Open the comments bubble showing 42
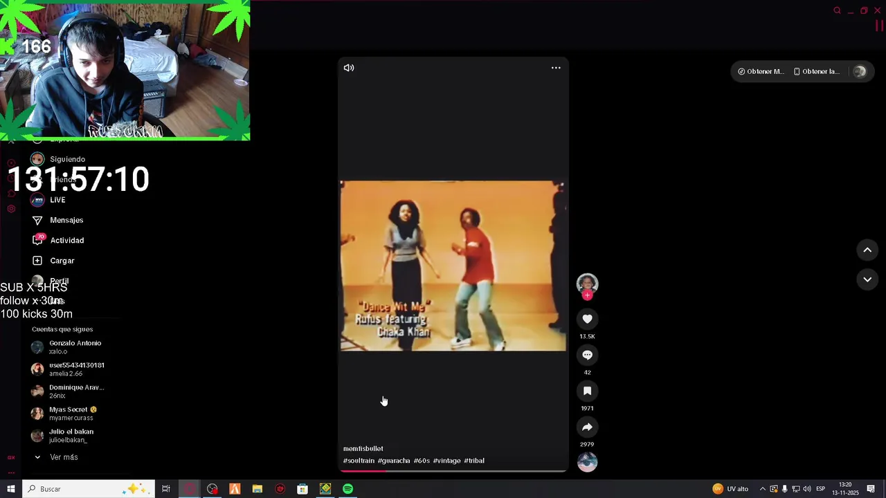The height and width of the screenshot is (498, 886). point(587,355)
